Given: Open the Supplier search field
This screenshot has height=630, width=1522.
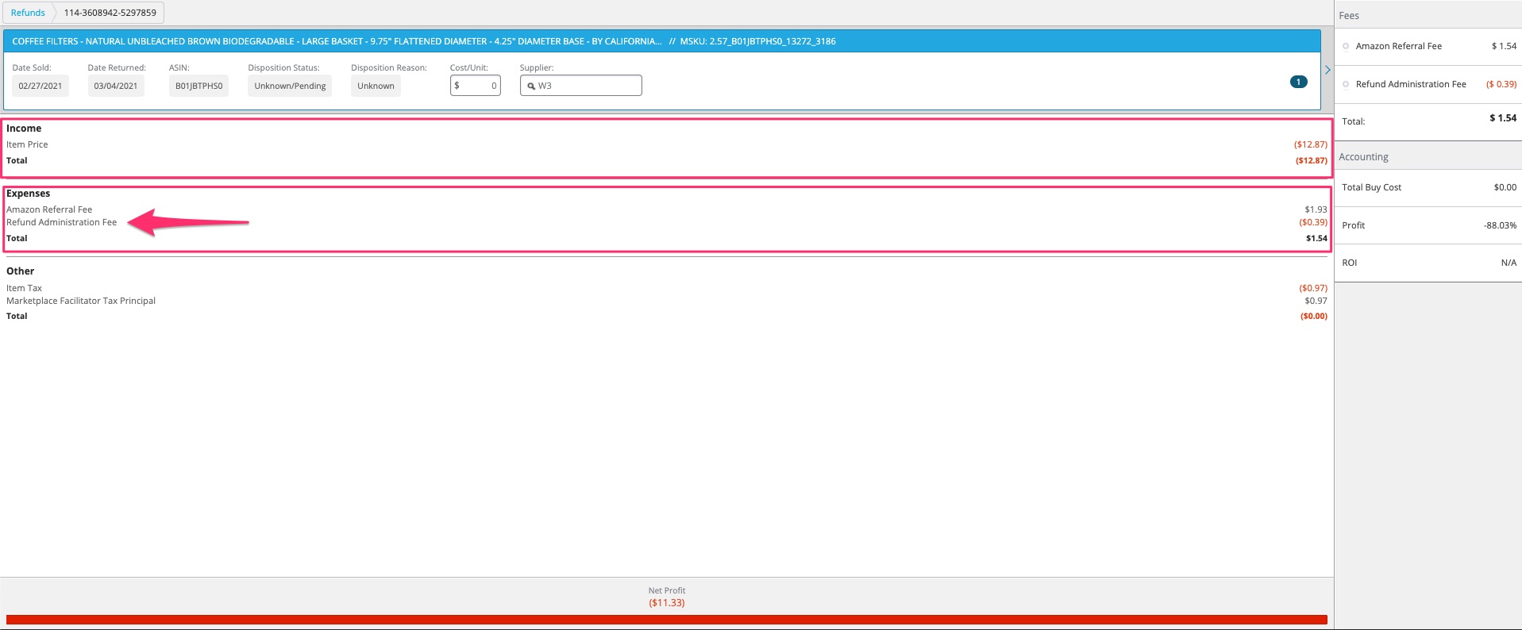Looking at the screenshot, I should [580, 86].
